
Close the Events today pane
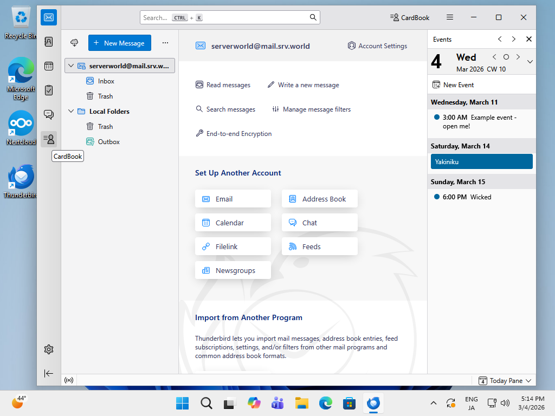click(x=529, y=39)
